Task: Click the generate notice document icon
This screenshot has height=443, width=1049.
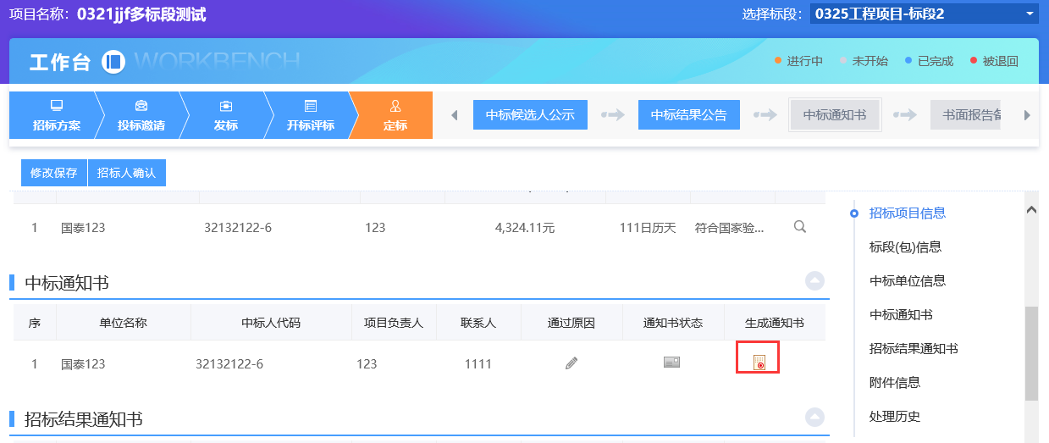Action: tap(759, 363)
